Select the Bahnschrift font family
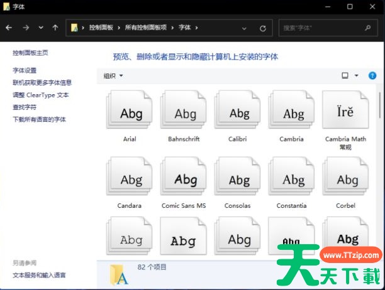 [184, 116]
